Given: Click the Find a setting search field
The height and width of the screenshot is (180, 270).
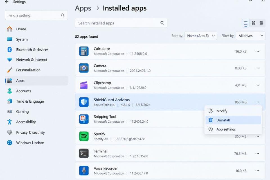Looking at the screenshot, I should [x=36, y=15].
